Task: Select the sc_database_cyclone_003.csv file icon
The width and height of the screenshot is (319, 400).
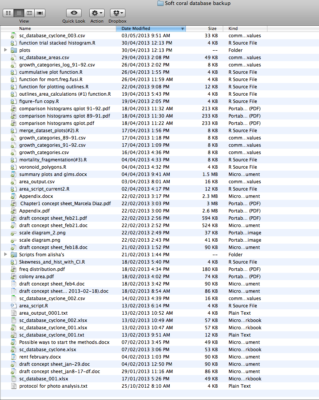Action: tap(13, 36)
